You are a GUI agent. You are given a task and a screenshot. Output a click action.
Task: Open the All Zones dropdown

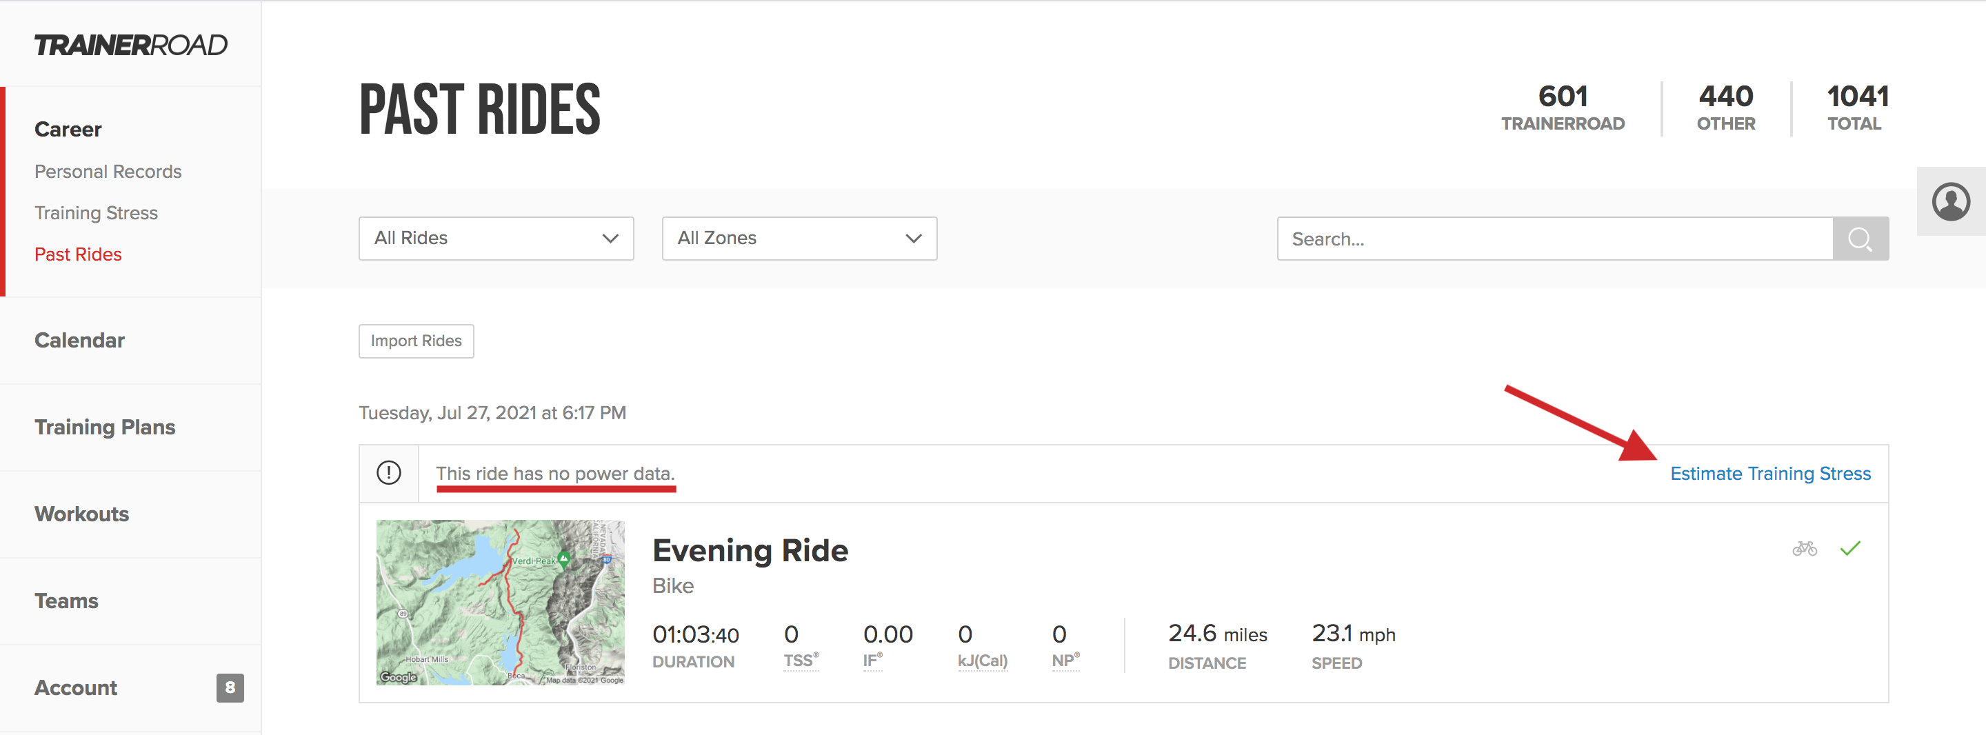coord(799,239)
